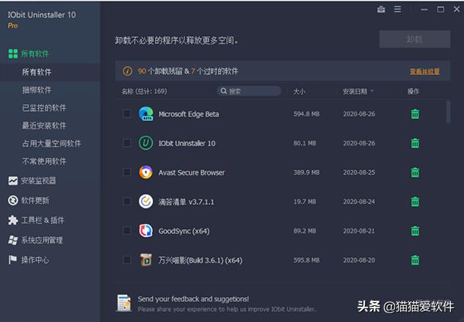Click the GoodSync app icon
The width and height of the screenshot is (464, 322).
point(146,230)
